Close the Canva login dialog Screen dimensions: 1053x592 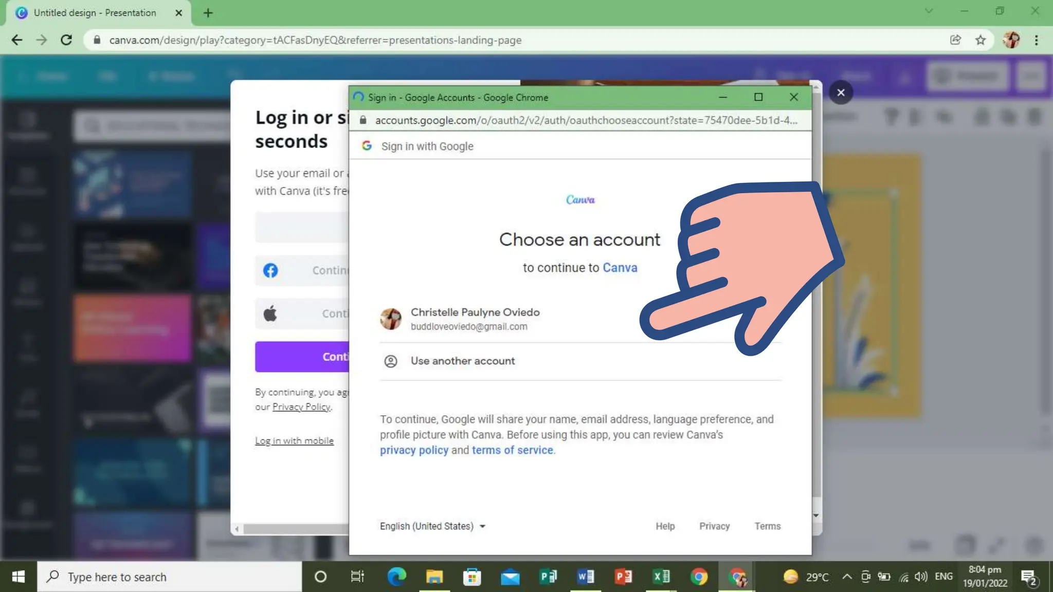pyautogui.click(x=841, y=92)
